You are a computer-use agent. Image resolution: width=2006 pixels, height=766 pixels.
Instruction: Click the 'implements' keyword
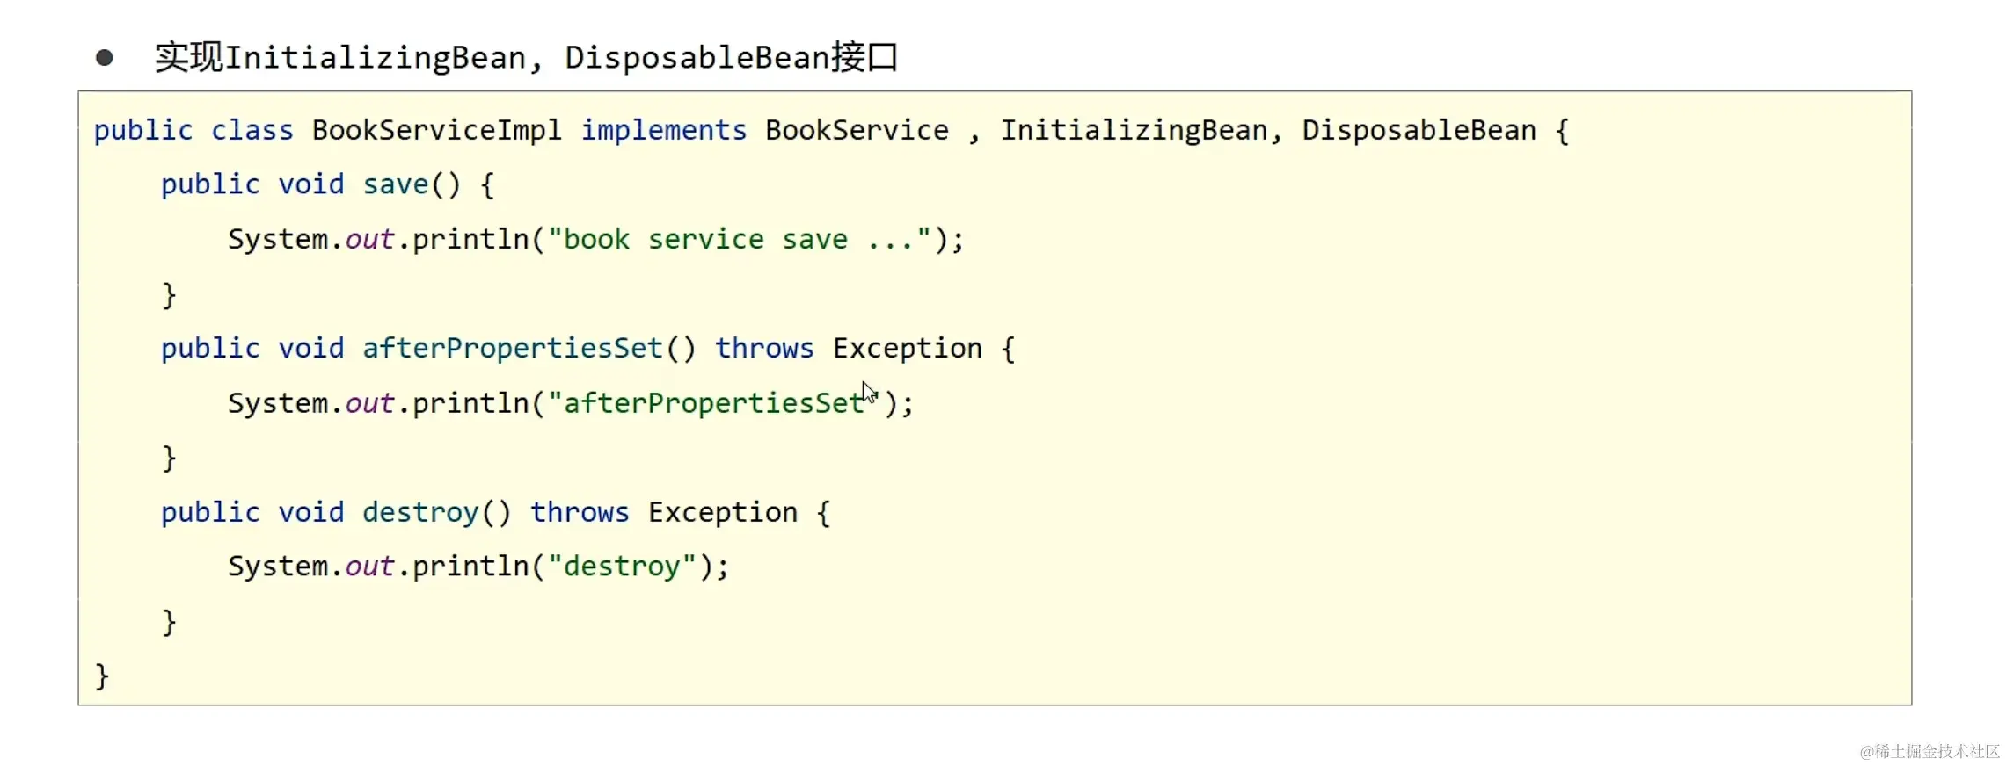coord(664,131)
